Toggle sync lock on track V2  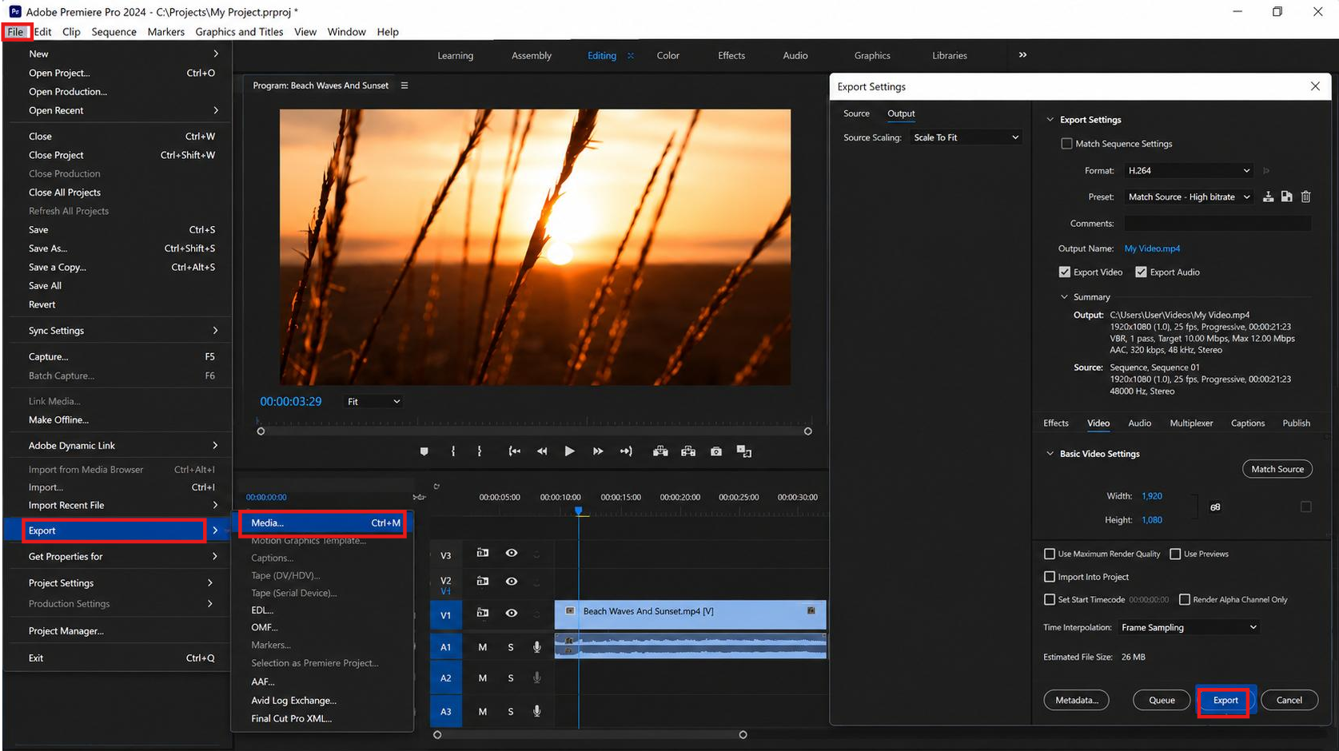click(x=483, y=581)
